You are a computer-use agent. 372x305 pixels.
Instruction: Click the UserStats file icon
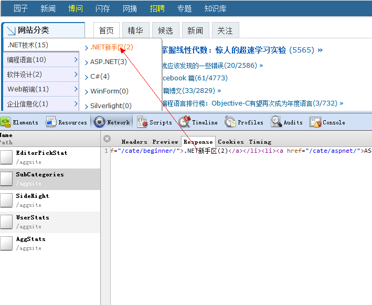(6, 222)
